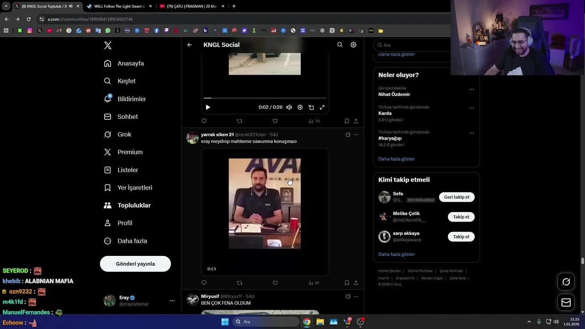Open Listeler in the sidebar
The height and width of the screenshot is (329, 585).
coord(121,170)
